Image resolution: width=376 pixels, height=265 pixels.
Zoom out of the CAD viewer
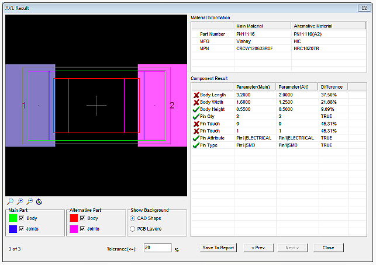pos(29,201)
